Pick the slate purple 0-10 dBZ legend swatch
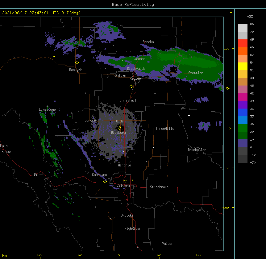Screen dimensions: 266x259 tap(243, 143)
